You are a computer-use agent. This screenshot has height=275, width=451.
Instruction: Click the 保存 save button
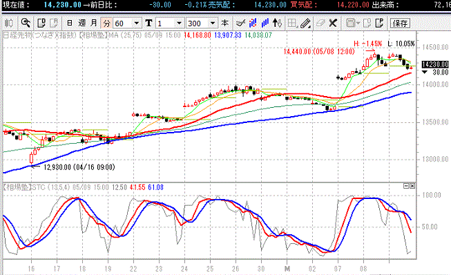(400, 23)
